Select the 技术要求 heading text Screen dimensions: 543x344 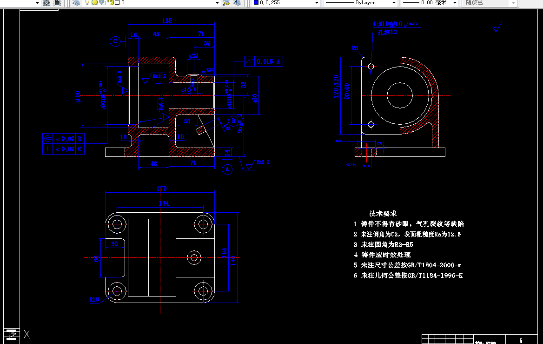click(x=382, y=214)
